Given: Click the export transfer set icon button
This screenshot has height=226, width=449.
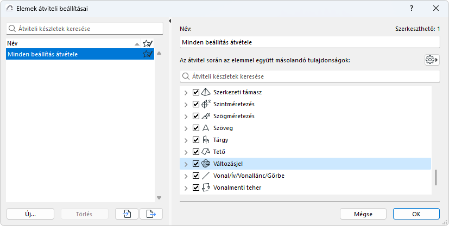Looking at the screenshot, I should pos(151,214).
